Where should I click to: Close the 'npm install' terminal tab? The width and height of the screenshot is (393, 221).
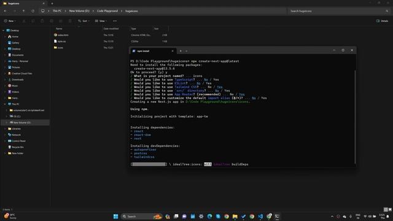(173, 51)
